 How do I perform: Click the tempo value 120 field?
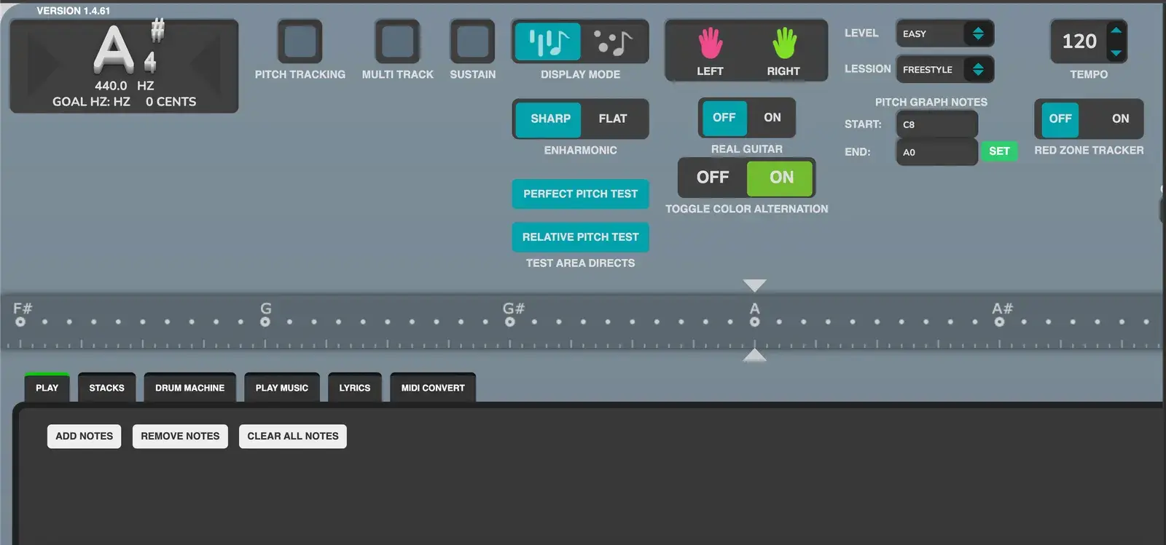pos(1079,41)
